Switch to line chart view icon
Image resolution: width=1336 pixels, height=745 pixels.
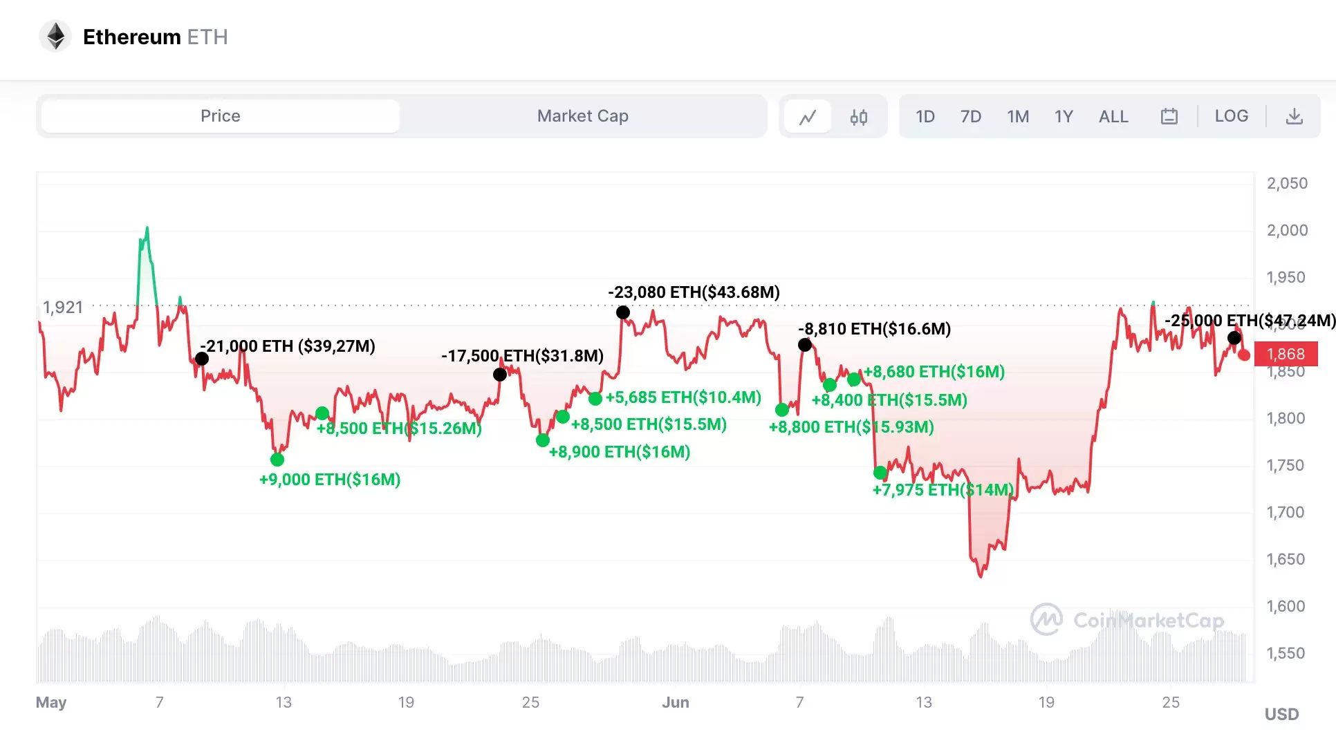[x=807, y=117]
